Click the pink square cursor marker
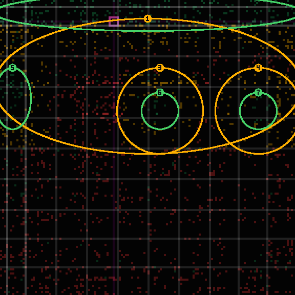295x295 pixels. tap(114, 22)
